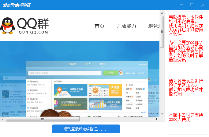The width and height of the screenshot is (209, 137).
Task: Click the QUN.QQ.COM logo text
Action: (33, 32)
